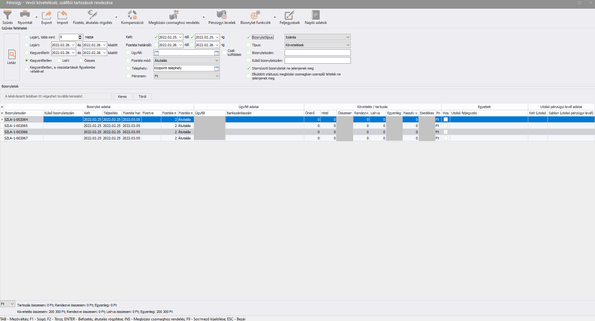The image size is (595, 321).
Task: Open the Fizetési mód Átutalás dropdown
Action: [x=217, y=61]
